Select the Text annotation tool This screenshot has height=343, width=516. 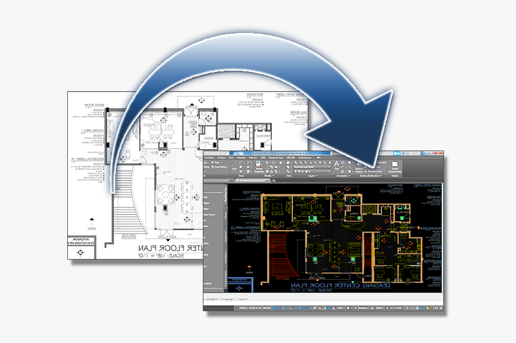point(337,166)
